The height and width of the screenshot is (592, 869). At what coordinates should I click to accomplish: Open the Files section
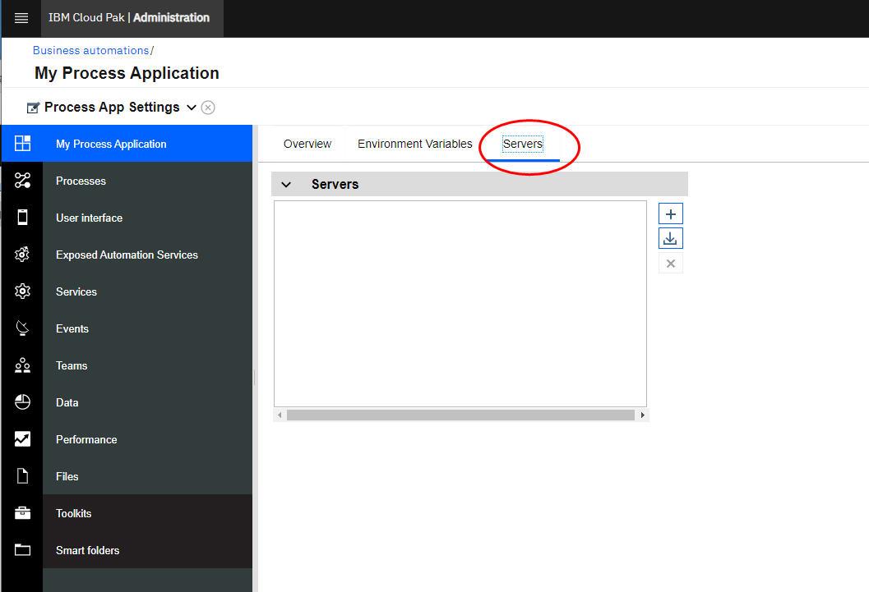coord(66,476)
